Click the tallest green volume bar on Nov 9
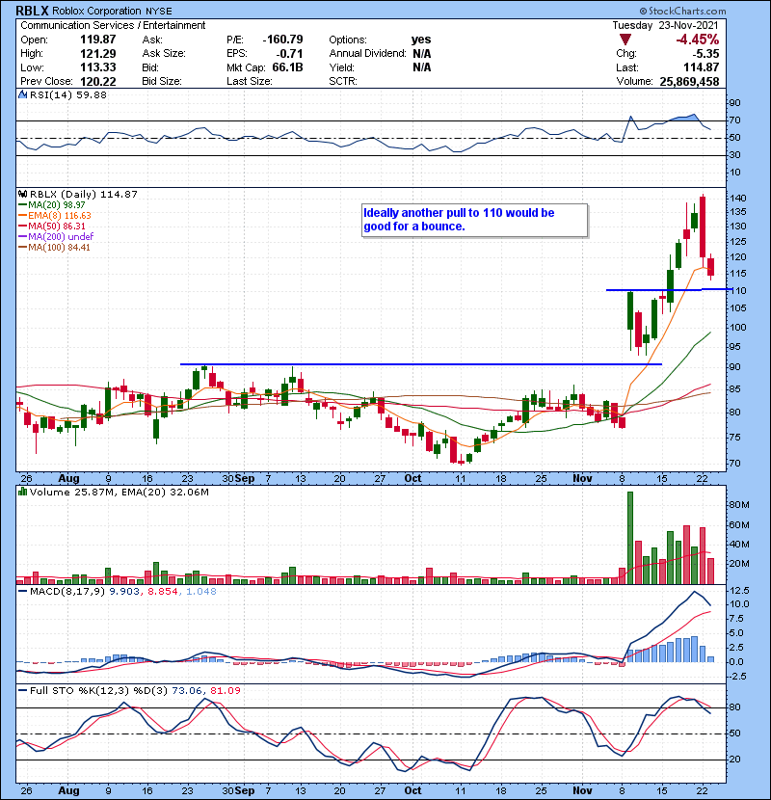This screenshot has width=771, height=800. pyautogui.click(x=630, y=538)
